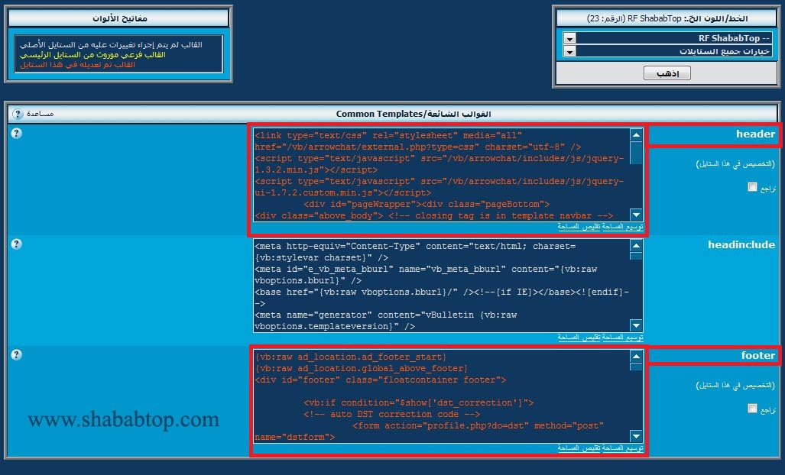
Task: Click تقليص المساحة under the headinclude textarea
Action: 579,338
